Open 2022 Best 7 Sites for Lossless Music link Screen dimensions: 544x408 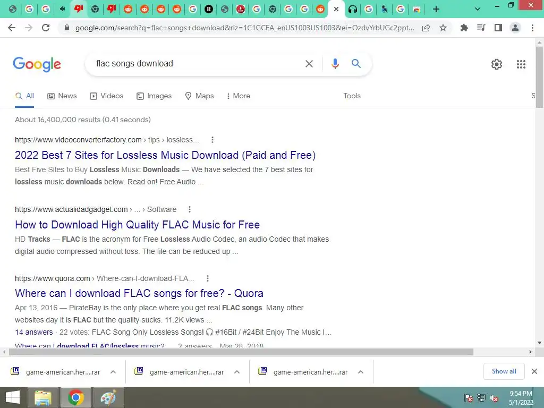coord(165,155)
